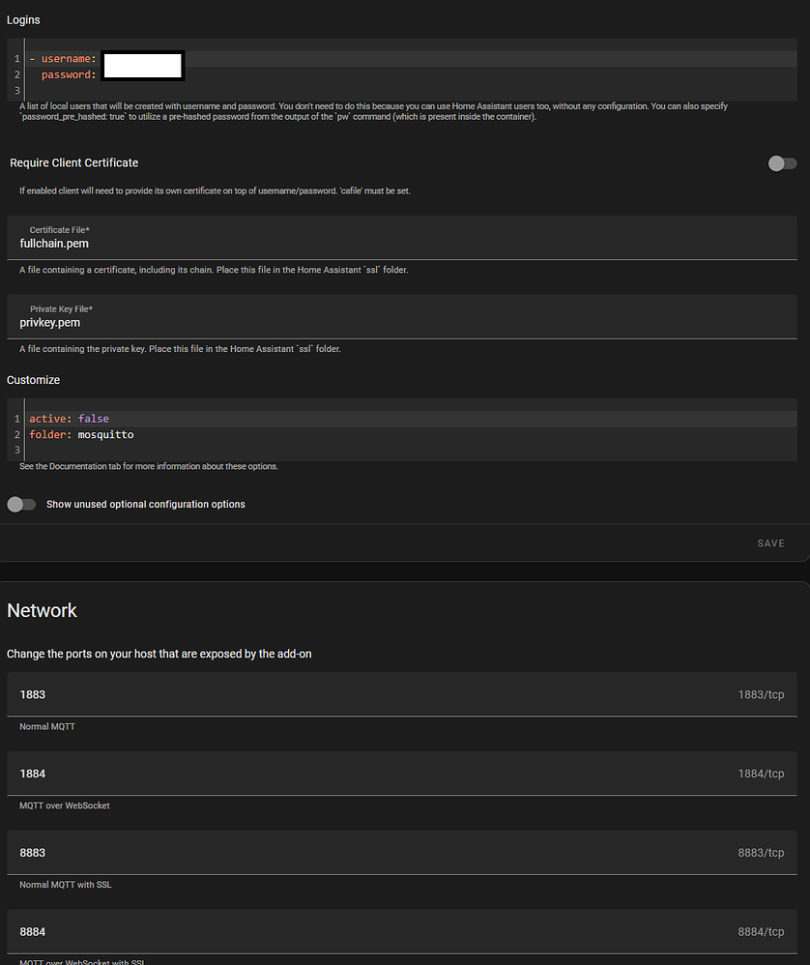Image resolution: width=810 pixels, height=965 pixels.
Task: Enable the Require Client Certificate switch
Action: coord(782,163)
